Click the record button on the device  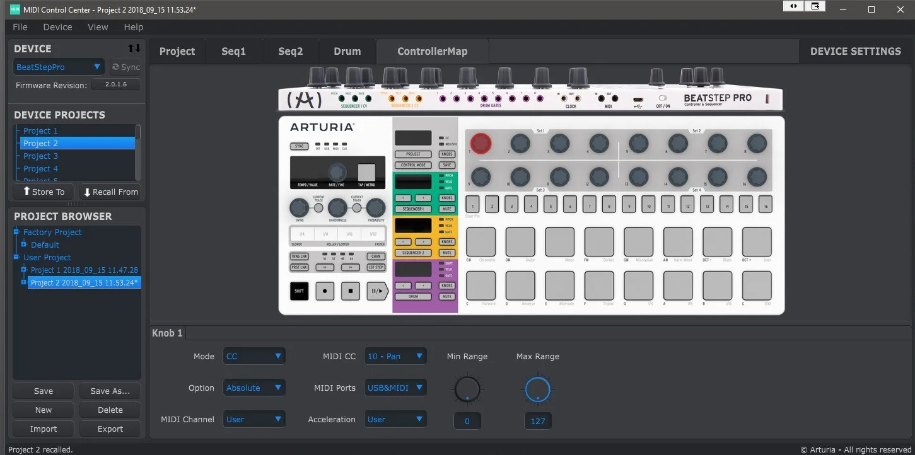[325, 291]
